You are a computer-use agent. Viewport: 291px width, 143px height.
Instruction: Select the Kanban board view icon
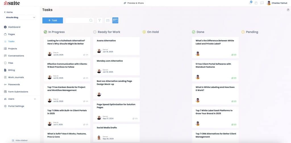[x=115, y=20]
